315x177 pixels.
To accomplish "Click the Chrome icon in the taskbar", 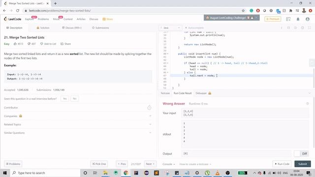I will tap(126, 173).
